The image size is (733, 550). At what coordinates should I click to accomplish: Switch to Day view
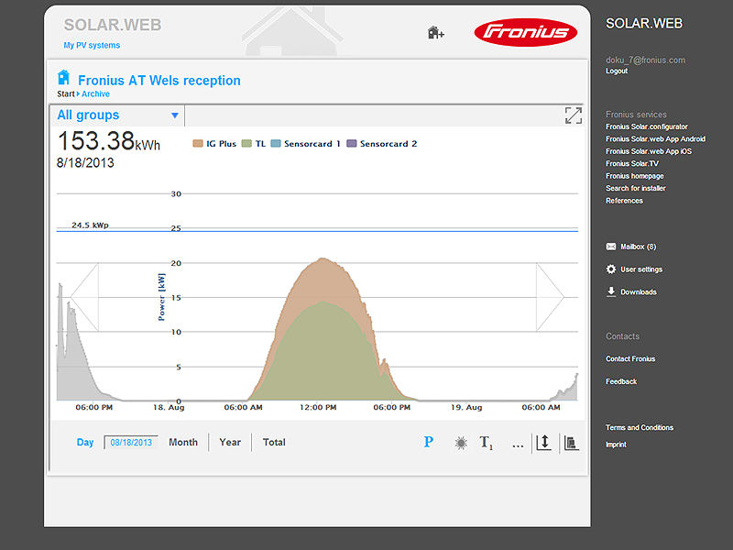85,443
